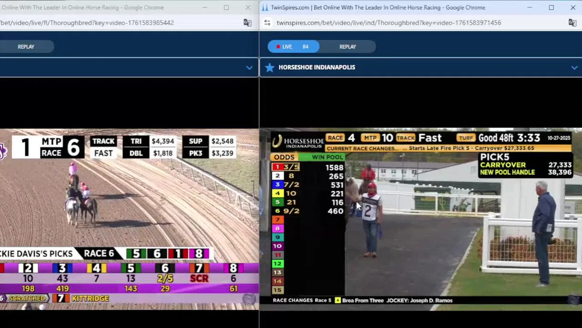The height and width of the screenshot is (328, 582).
Task: Minimize the left Chrome window
Action: (204, 7)
